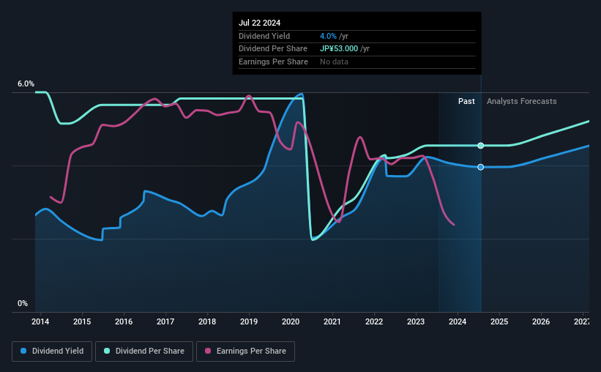This screenshot has width=601, height=372.
Task: Click the tooltip Dividend Yield row label
Action: click(x=264, y=36)
